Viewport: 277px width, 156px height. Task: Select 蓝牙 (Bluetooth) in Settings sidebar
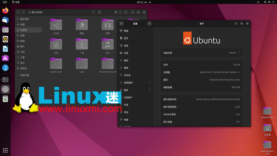pos(126,38)
